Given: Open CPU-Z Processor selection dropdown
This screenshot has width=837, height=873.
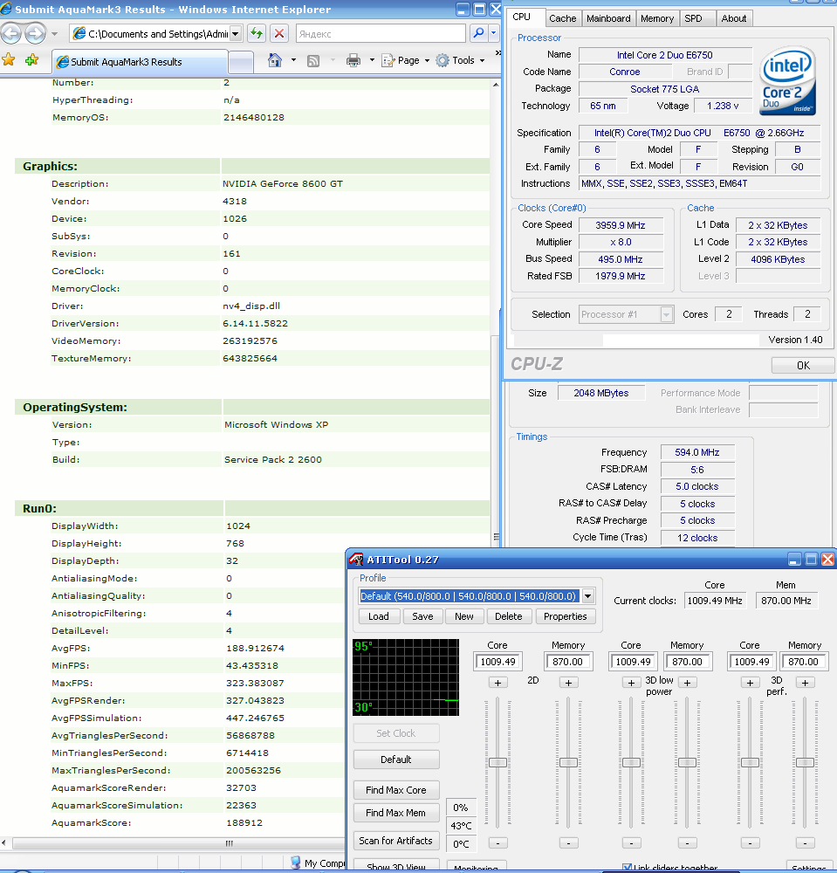Looking at the screenshot, I should (666, 314).
